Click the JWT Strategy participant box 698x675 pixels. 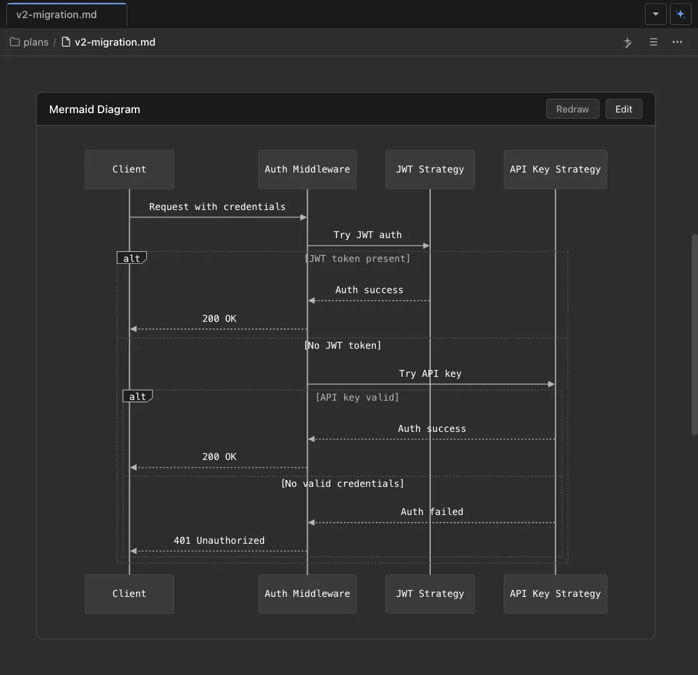pyautogui.click(x=430, y=169)
